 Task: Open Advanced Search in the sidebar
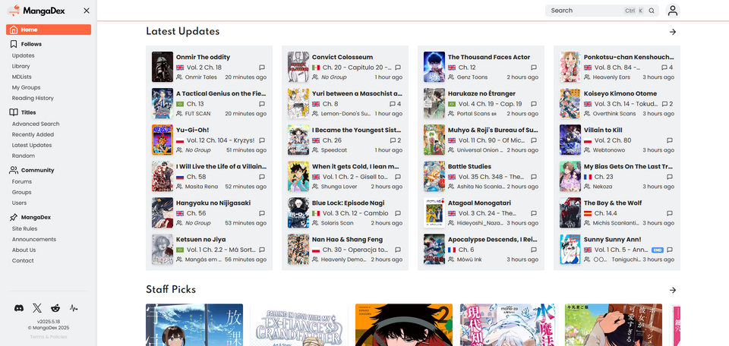point(36,124)
